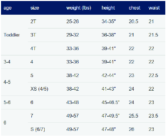Click the 47-49.5" height value
Image resolution: width=167 pixels, height=136 pixels.
click(x=110, y=116)
